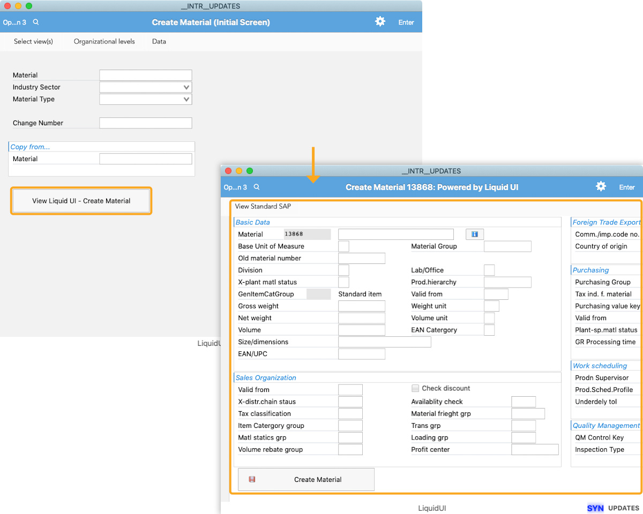Viewport: 643px width, 514px height.
Task: Click the Change Number input field
Action: [x=145, y=123]
